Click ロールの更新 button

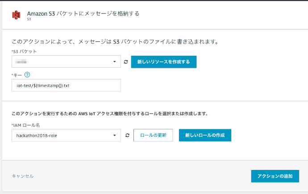(x=153, y=135)
